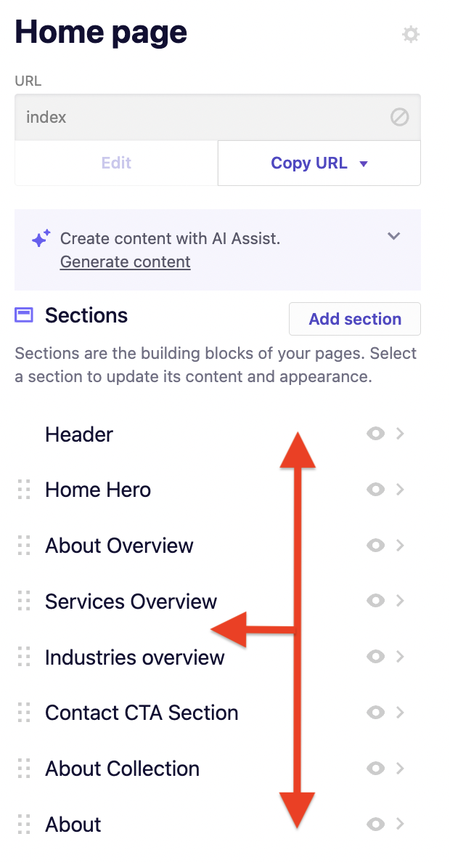The height and width of the screenshot is (863, 450).
Task: Open the page settings gear icon
Action: (x=410, y=33)
